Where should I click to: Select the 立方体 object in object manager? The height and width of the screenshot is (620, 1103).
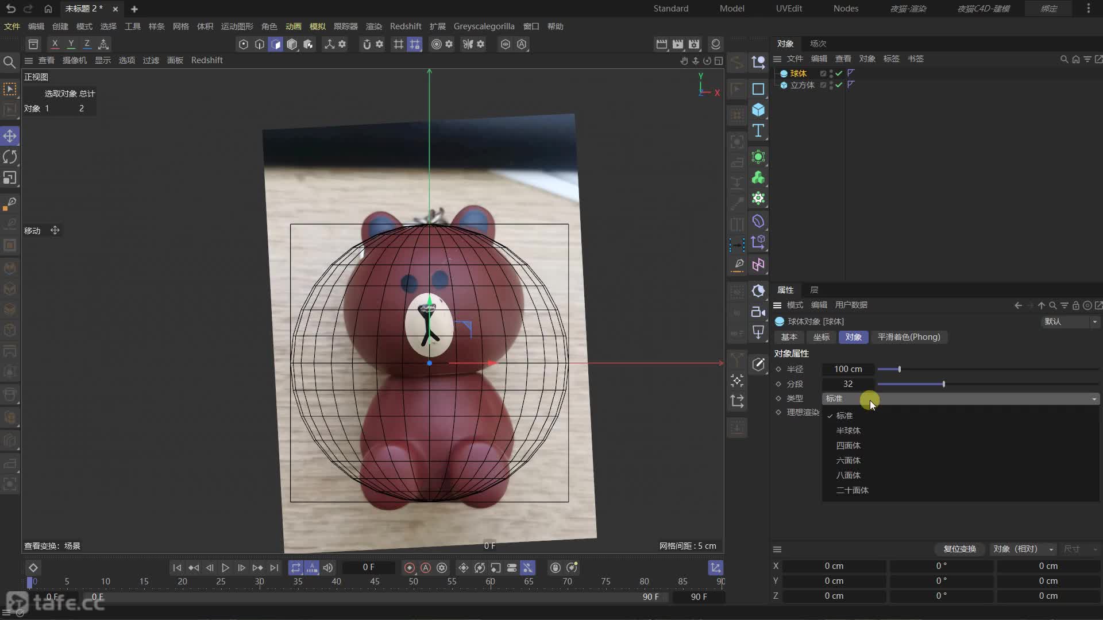pyautogui.click(x=802, y=85)
